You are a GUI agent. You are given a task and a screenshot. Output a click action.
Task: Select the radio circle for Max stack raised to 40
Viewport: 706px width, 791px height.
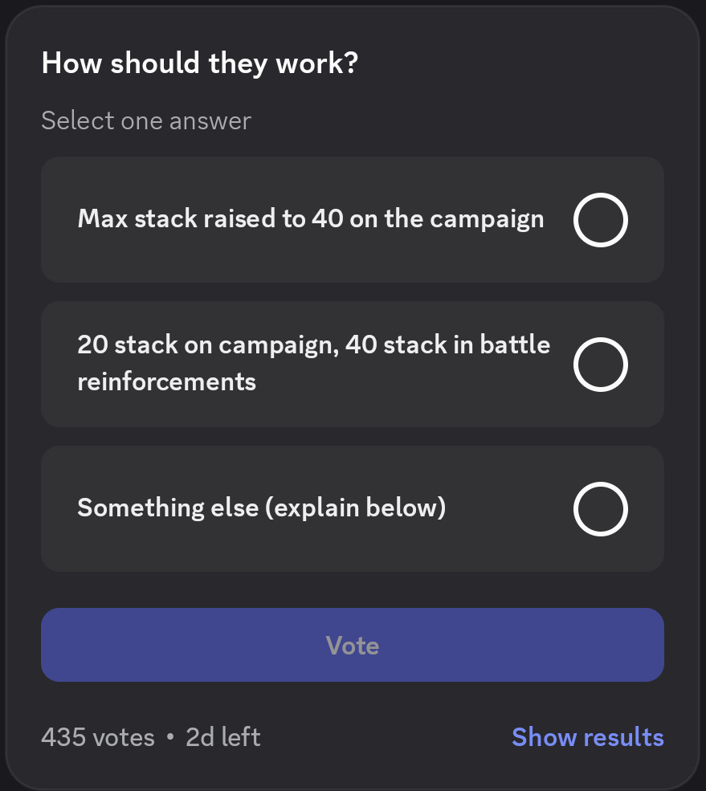pyautogui.click(x=600, y=220)
